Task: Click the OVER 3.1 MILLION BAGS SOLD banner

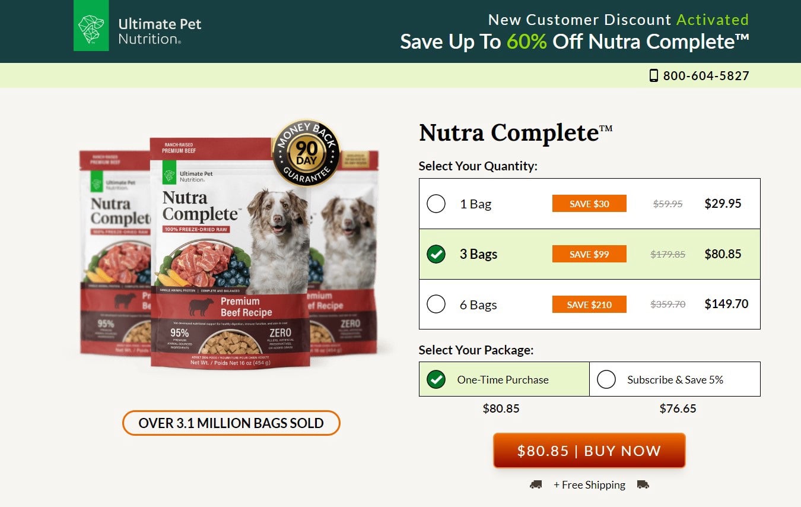Action: (x=231, y=423)
